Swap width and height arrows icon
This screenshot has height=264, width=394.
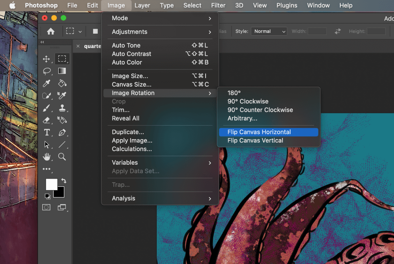point(338,31)
